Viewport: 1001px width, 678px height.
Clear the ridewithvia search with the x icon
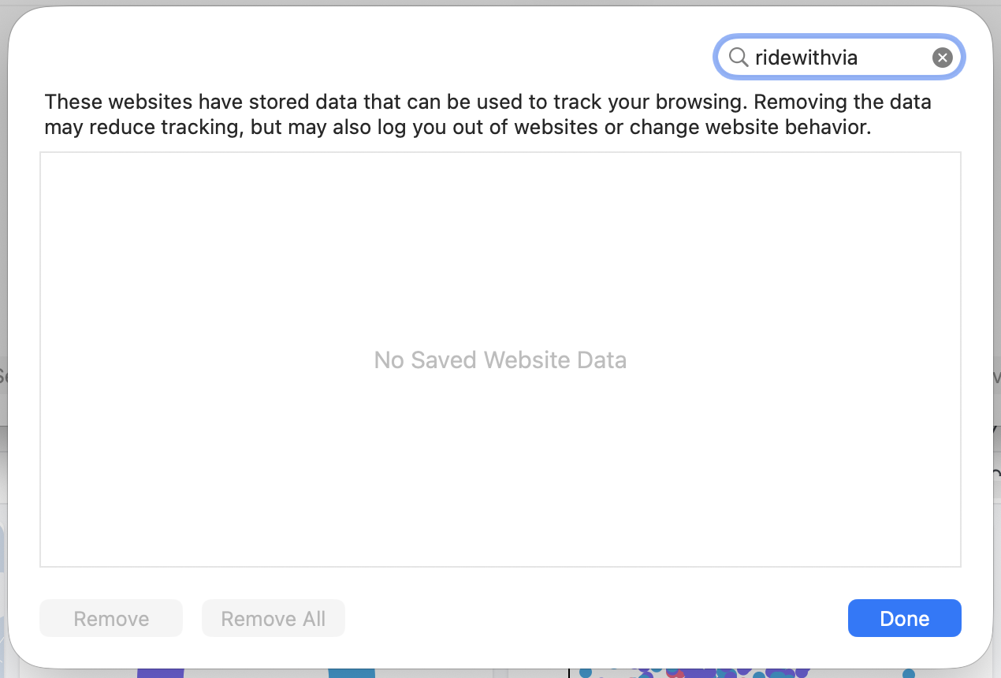942,58
